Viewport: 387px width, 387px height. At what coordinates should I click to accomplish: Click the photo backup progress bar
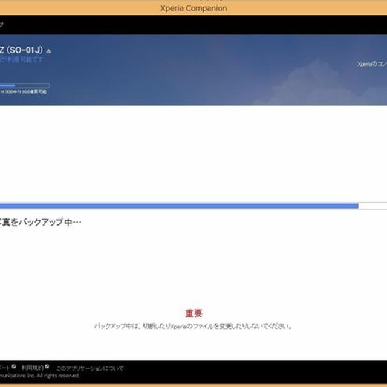[193, 206]
